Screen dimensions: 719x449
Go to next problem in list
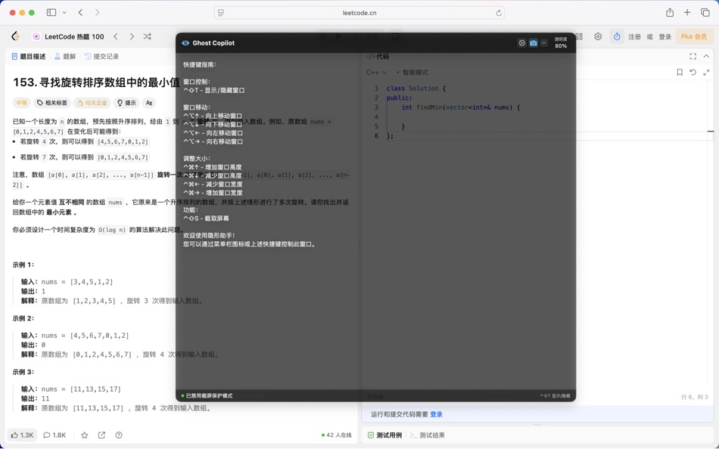coord(132,36)
